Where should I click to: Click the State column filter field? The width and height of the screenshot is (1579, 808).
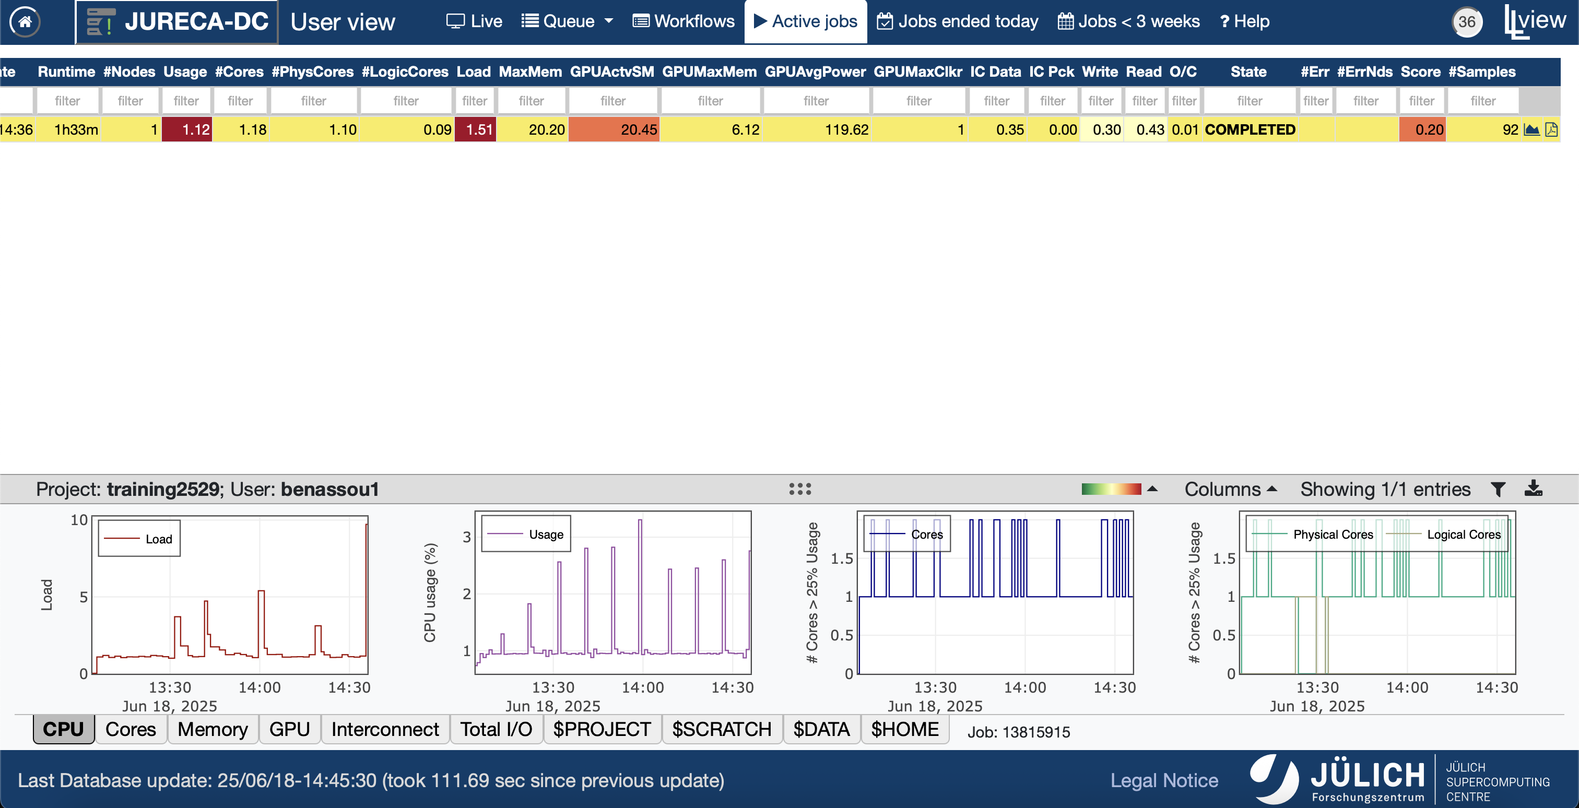click(x=1249, y=101)
